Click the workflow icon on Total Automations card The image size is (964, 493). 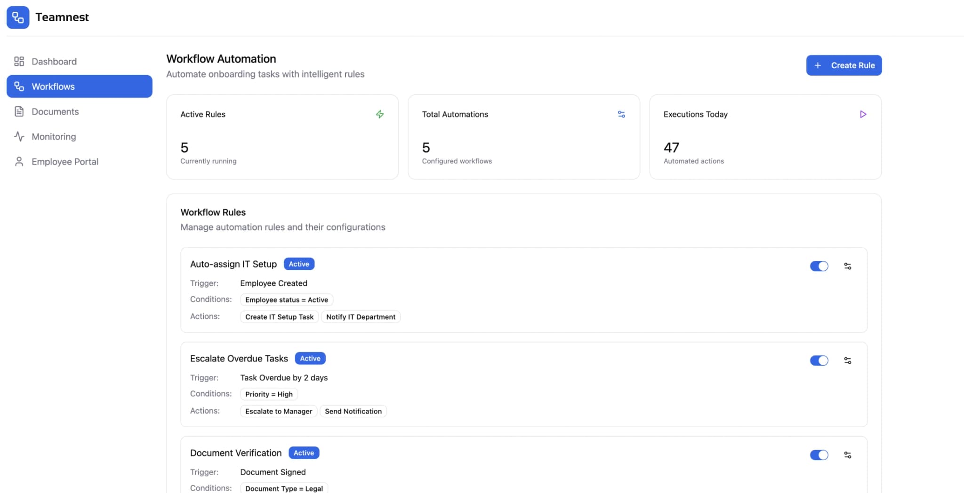[x=621, y=114]
